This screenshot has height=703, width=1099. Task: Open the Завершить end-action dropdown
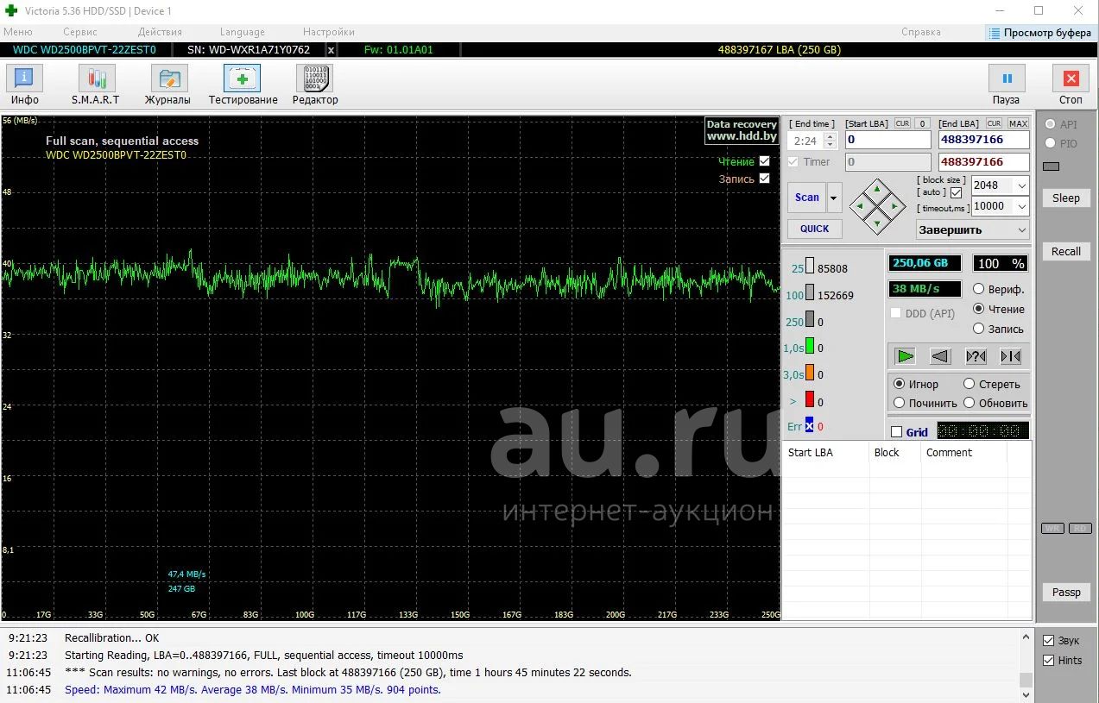point(1022,230)
